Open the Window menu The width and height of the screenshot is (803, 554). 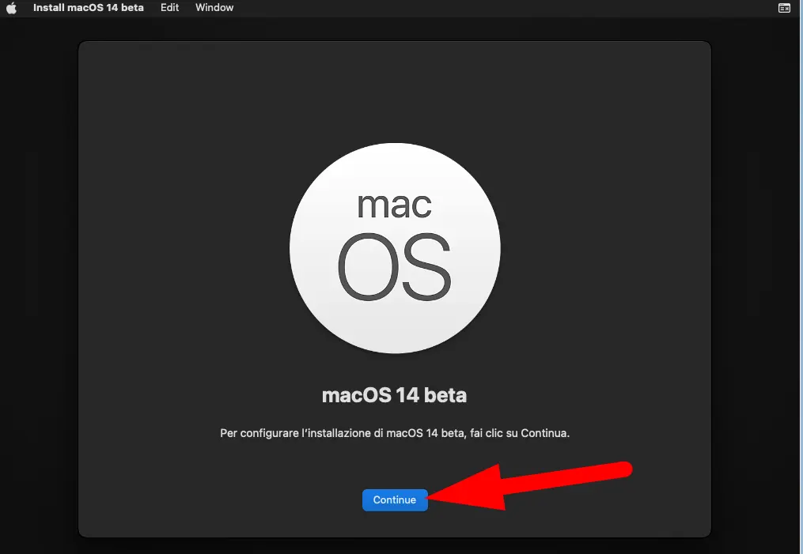coord(214,8)
